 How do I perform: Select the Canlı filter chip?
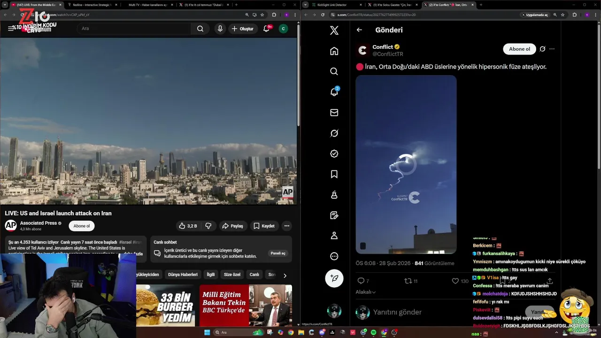click(254, 275)
